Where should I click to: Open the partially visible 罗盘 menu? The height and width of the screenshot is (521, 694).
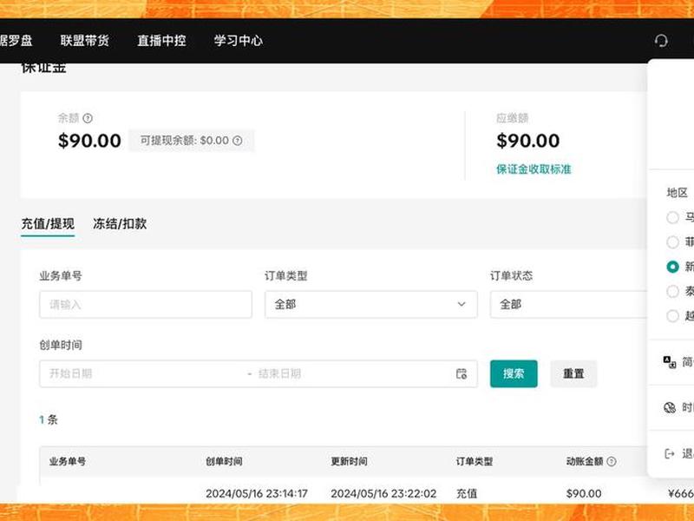point(16,41)
